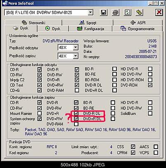The width and height of the screenshot is (166, 168).
Task: Click the refresh toolbar icon
Action: click(x=127, y=12)
